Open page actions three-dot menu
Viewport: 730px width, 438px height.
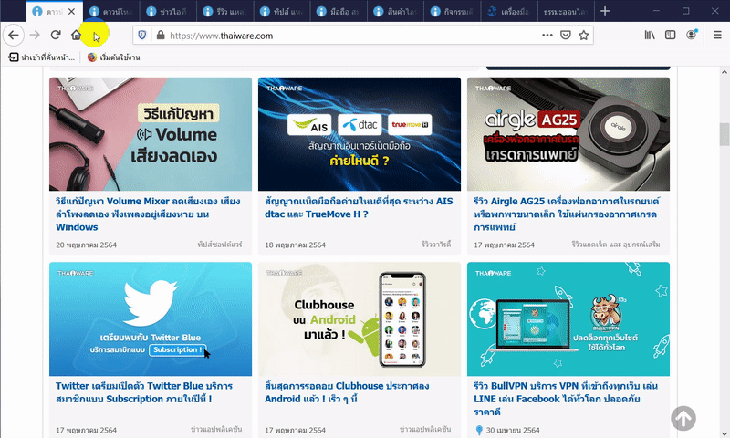547,35
